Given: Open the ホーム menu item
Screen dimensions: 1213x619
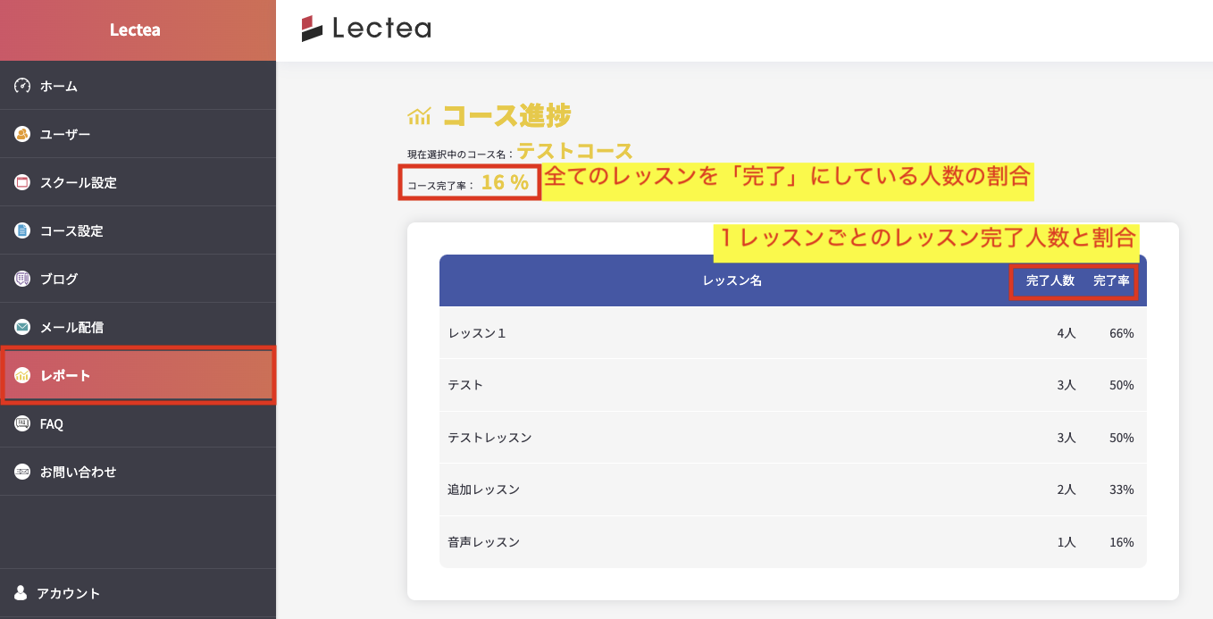Looking at the screenshot, I should [59, 86].
